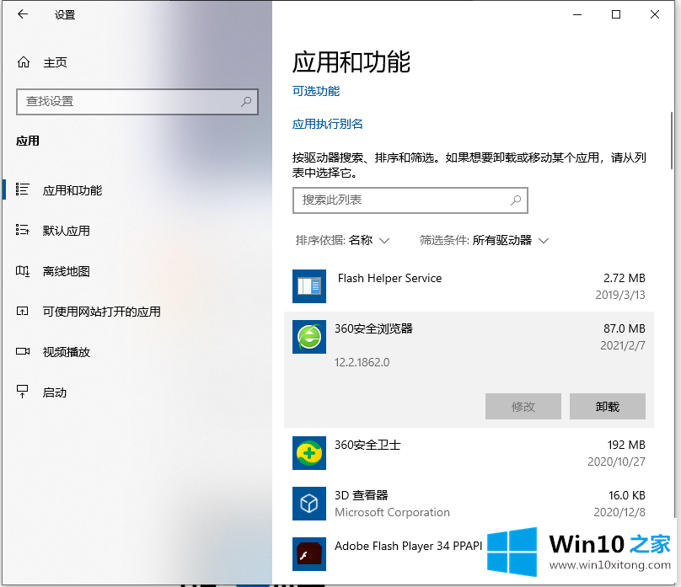Image resolution: width=681 pixels, height=587 pixels.
Task: Focus the 搜索此列表 search box
Action: pos(410,200)
